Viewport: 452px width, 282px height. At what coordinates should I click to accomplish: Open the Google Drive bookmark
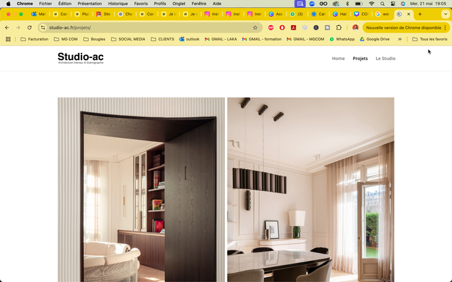pyautogui.click(x=375, y=39)
